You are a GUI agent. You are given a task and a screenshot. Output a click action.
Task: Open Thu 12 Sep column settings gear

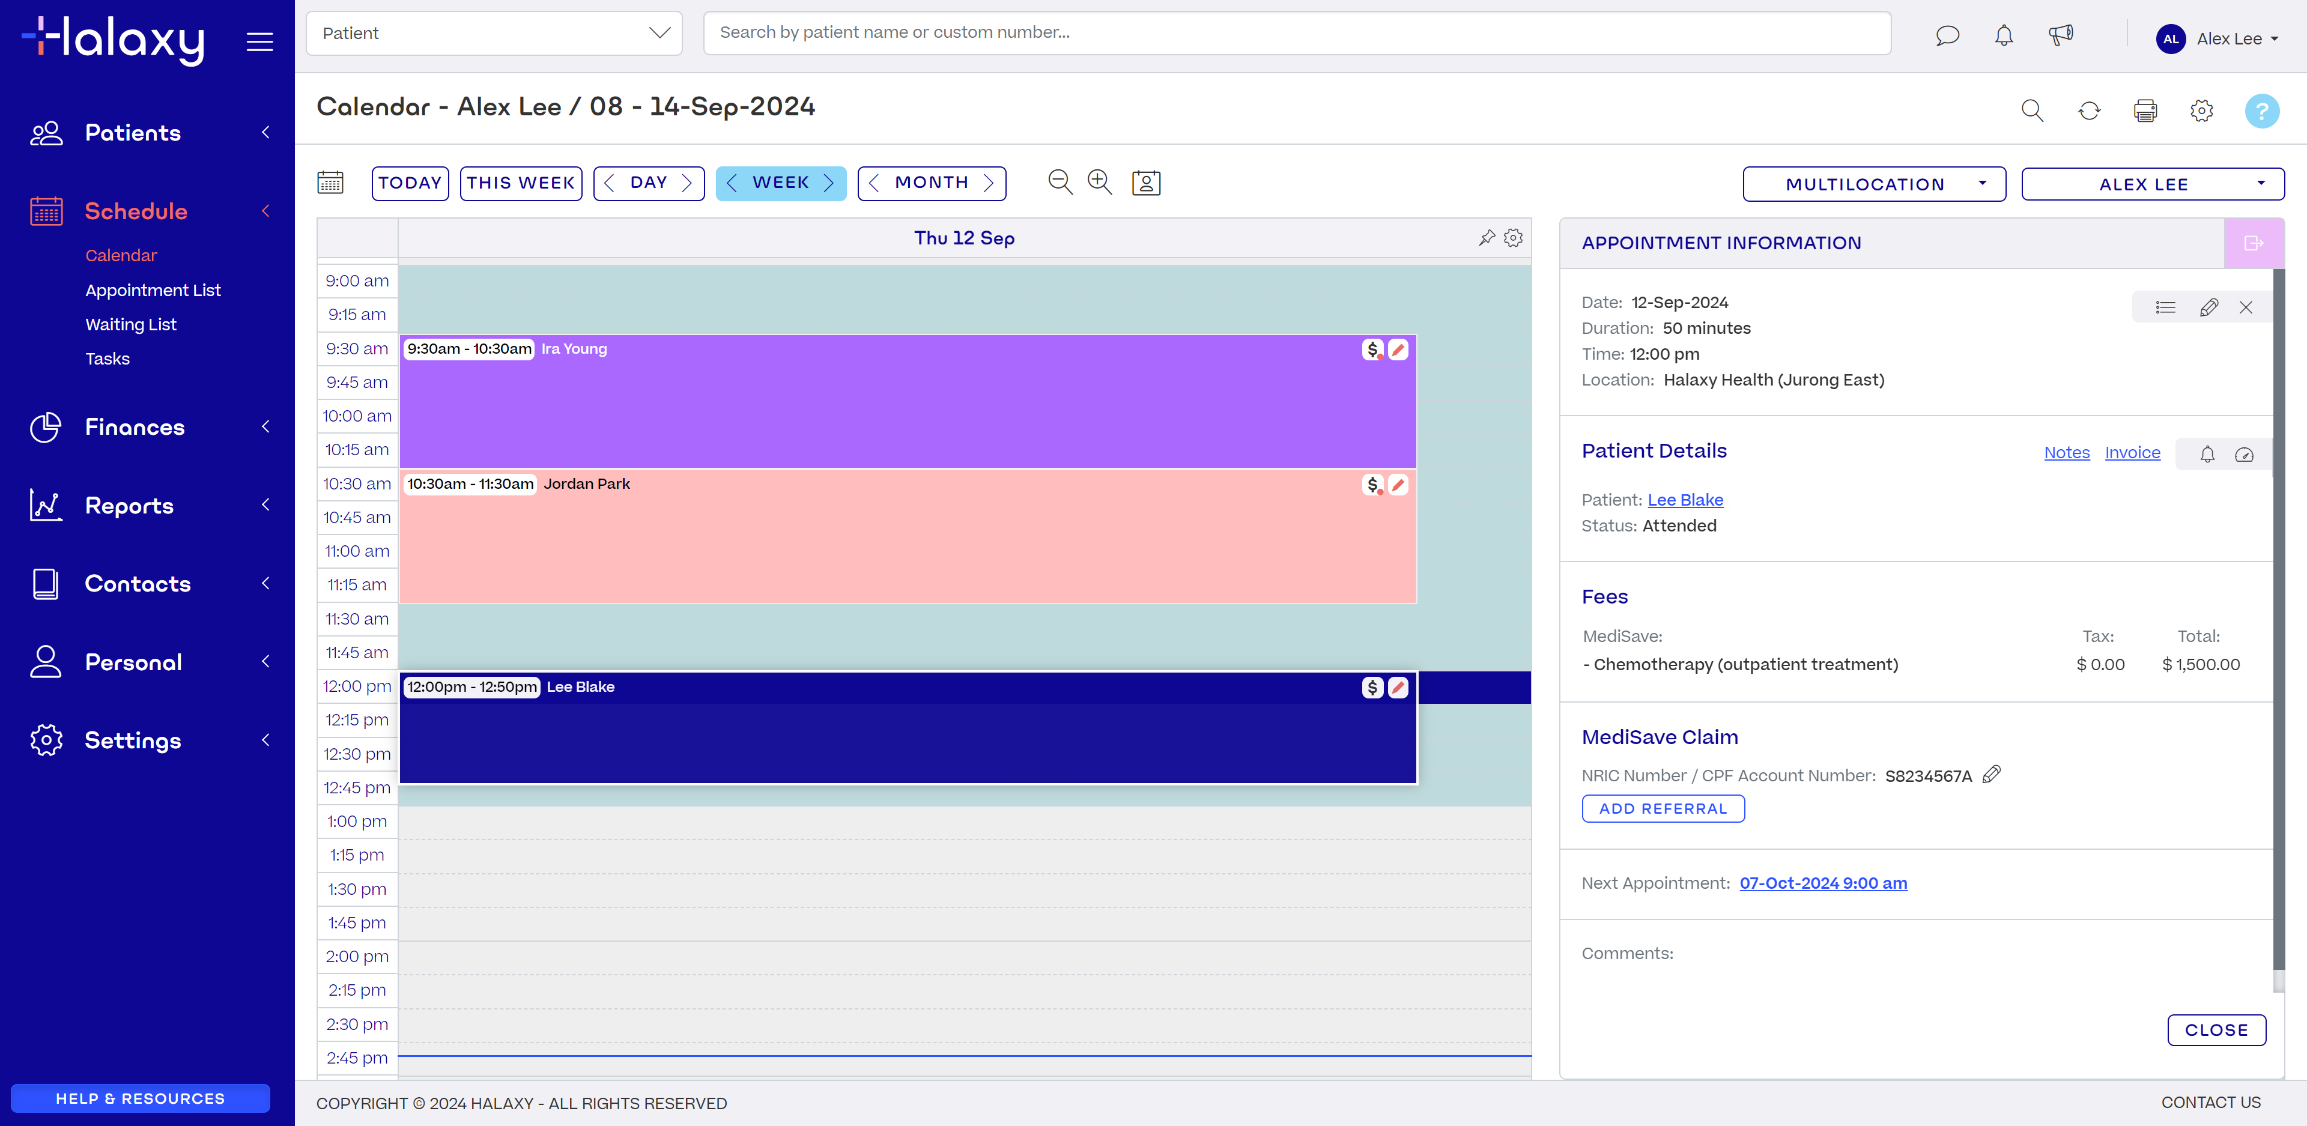tap(1512, 237)
